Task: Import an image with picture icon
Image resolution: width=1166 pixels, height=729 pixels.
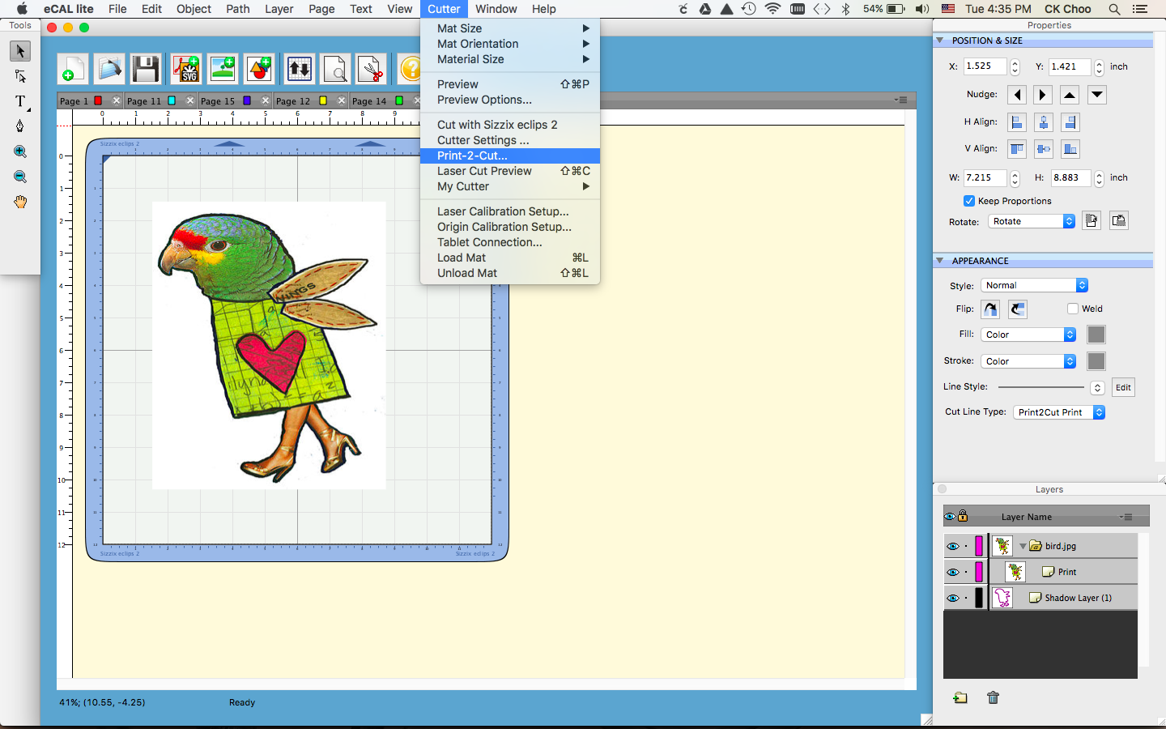Action: click(x=223, y=69)
